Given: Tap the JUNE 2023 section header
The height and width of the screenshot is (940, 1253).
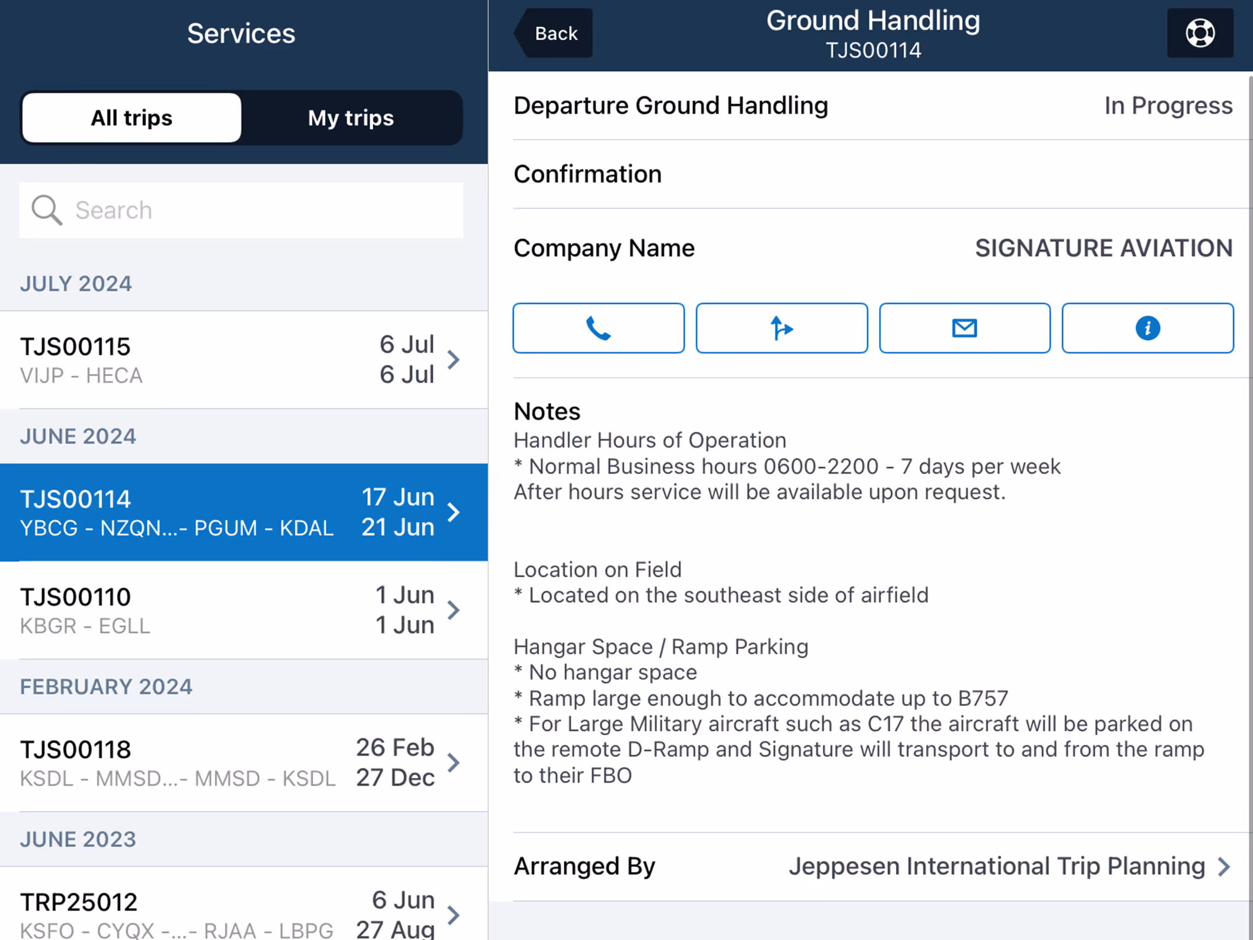Looking at the screenshot, I should point(78,839).
